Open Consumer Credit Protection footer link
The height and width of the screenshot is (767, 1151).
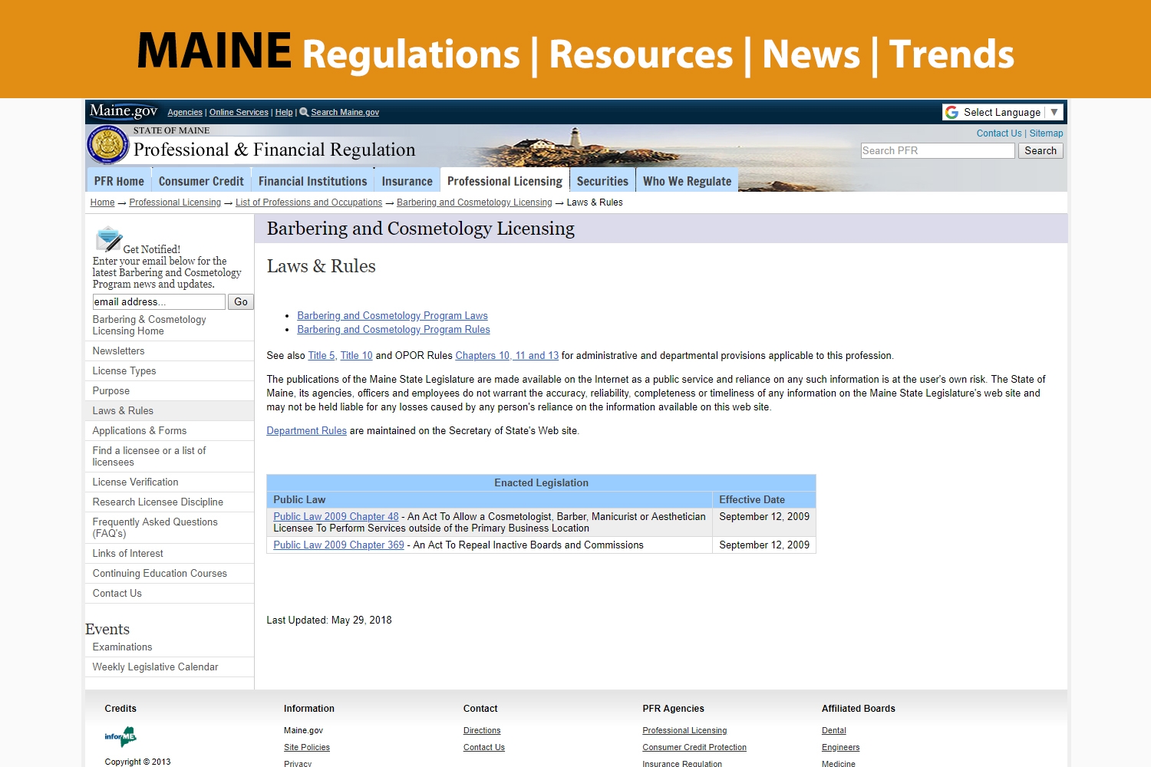[x=694, y=747]
